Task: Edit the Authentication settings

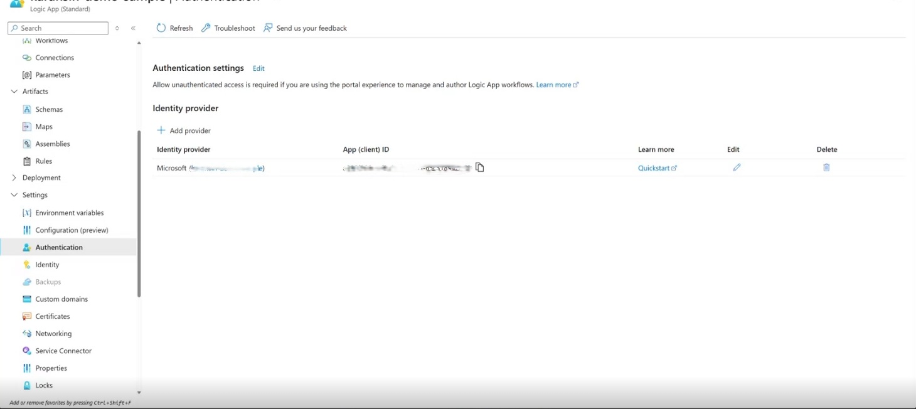Action: 258,68
